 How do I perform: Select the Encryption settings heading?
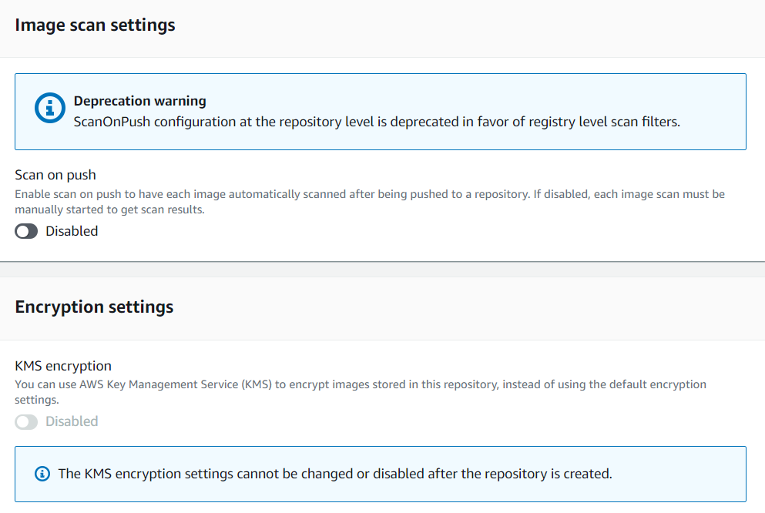coord(94,307)
